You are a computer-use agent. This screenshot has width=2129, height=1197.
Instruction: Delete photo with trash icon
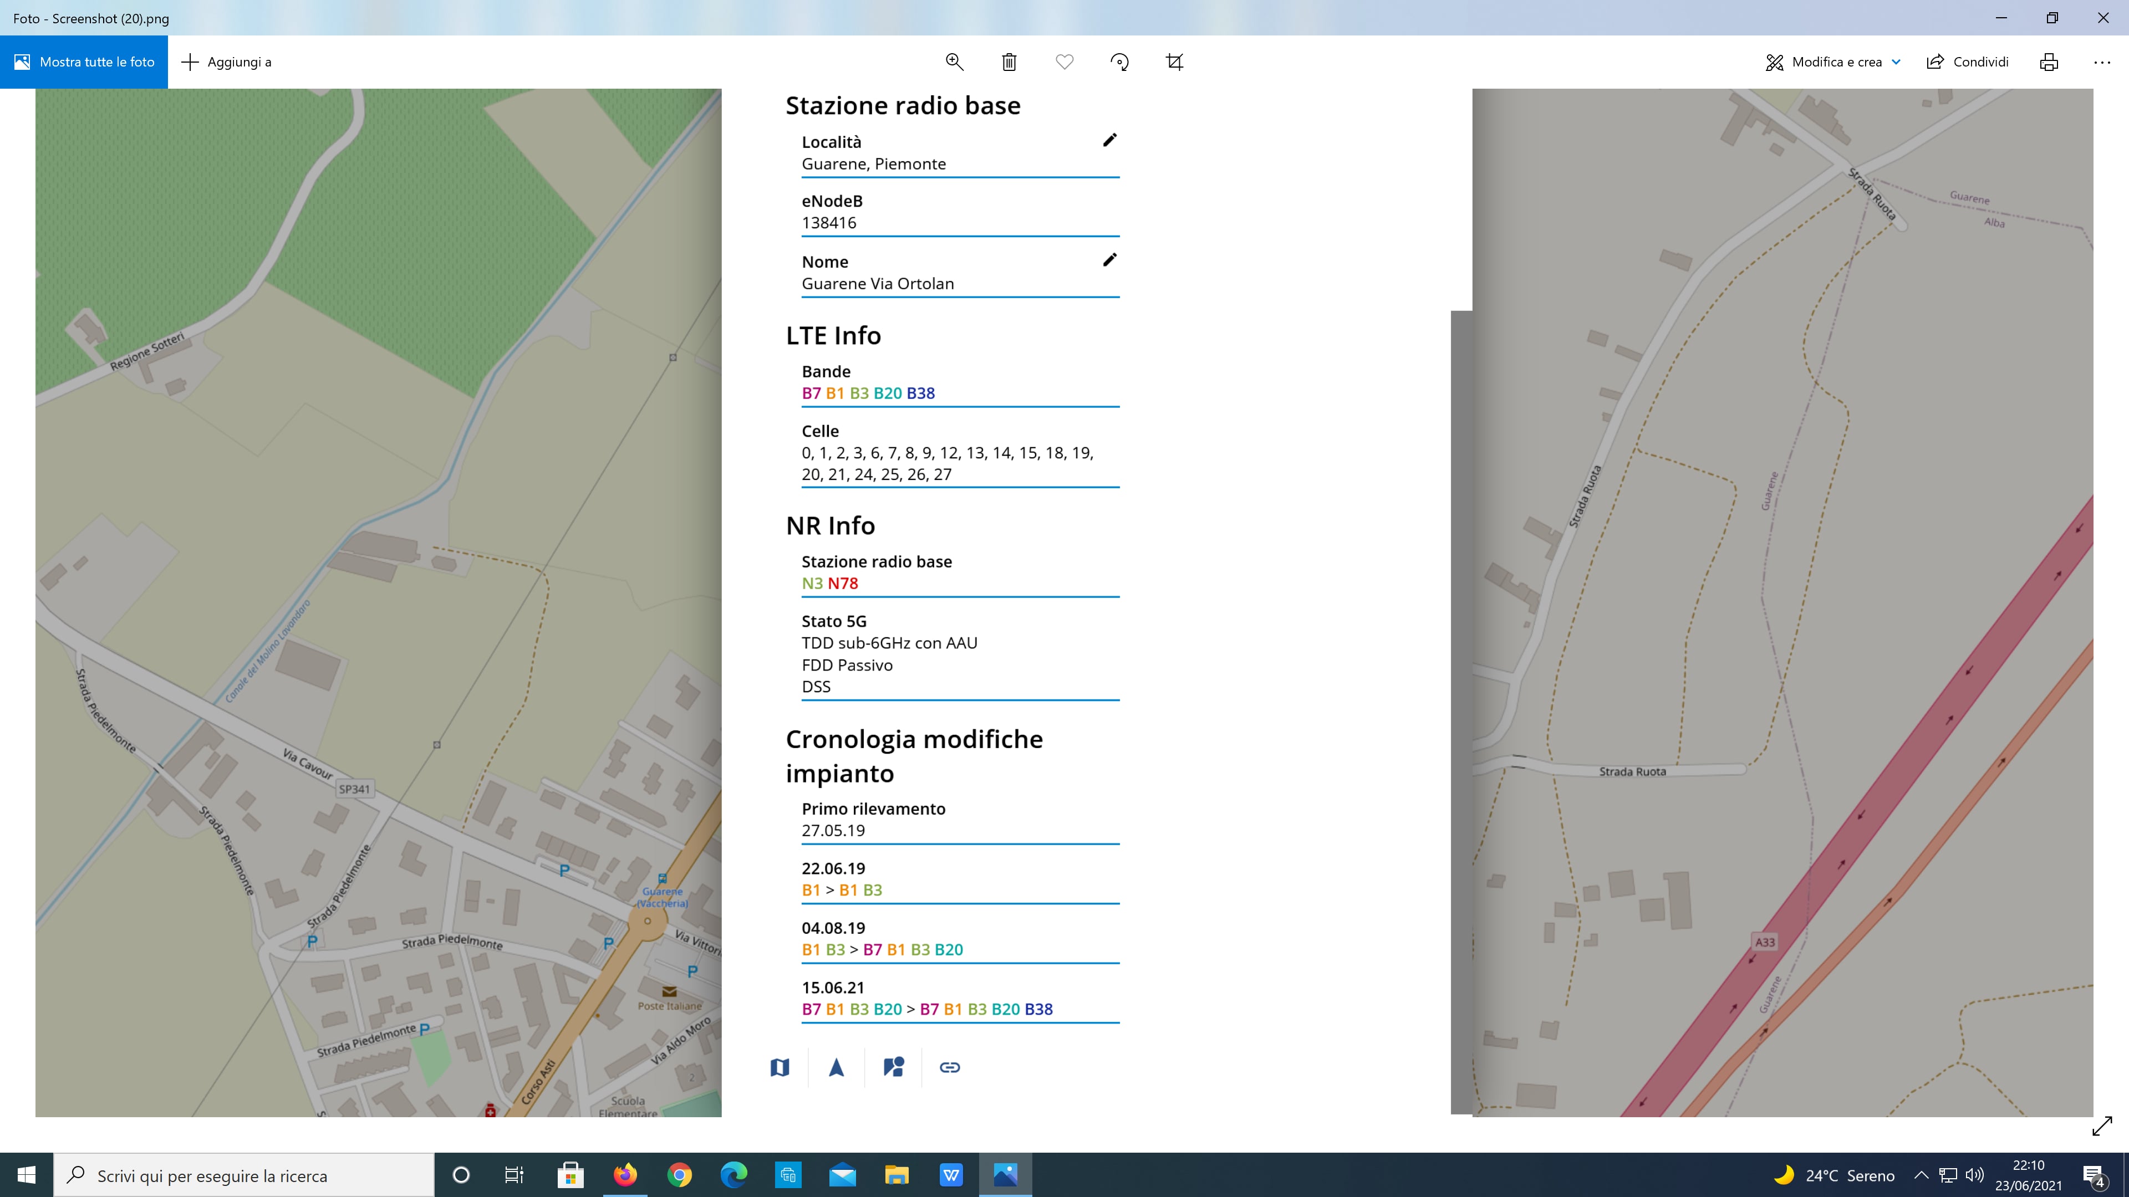1009,62
